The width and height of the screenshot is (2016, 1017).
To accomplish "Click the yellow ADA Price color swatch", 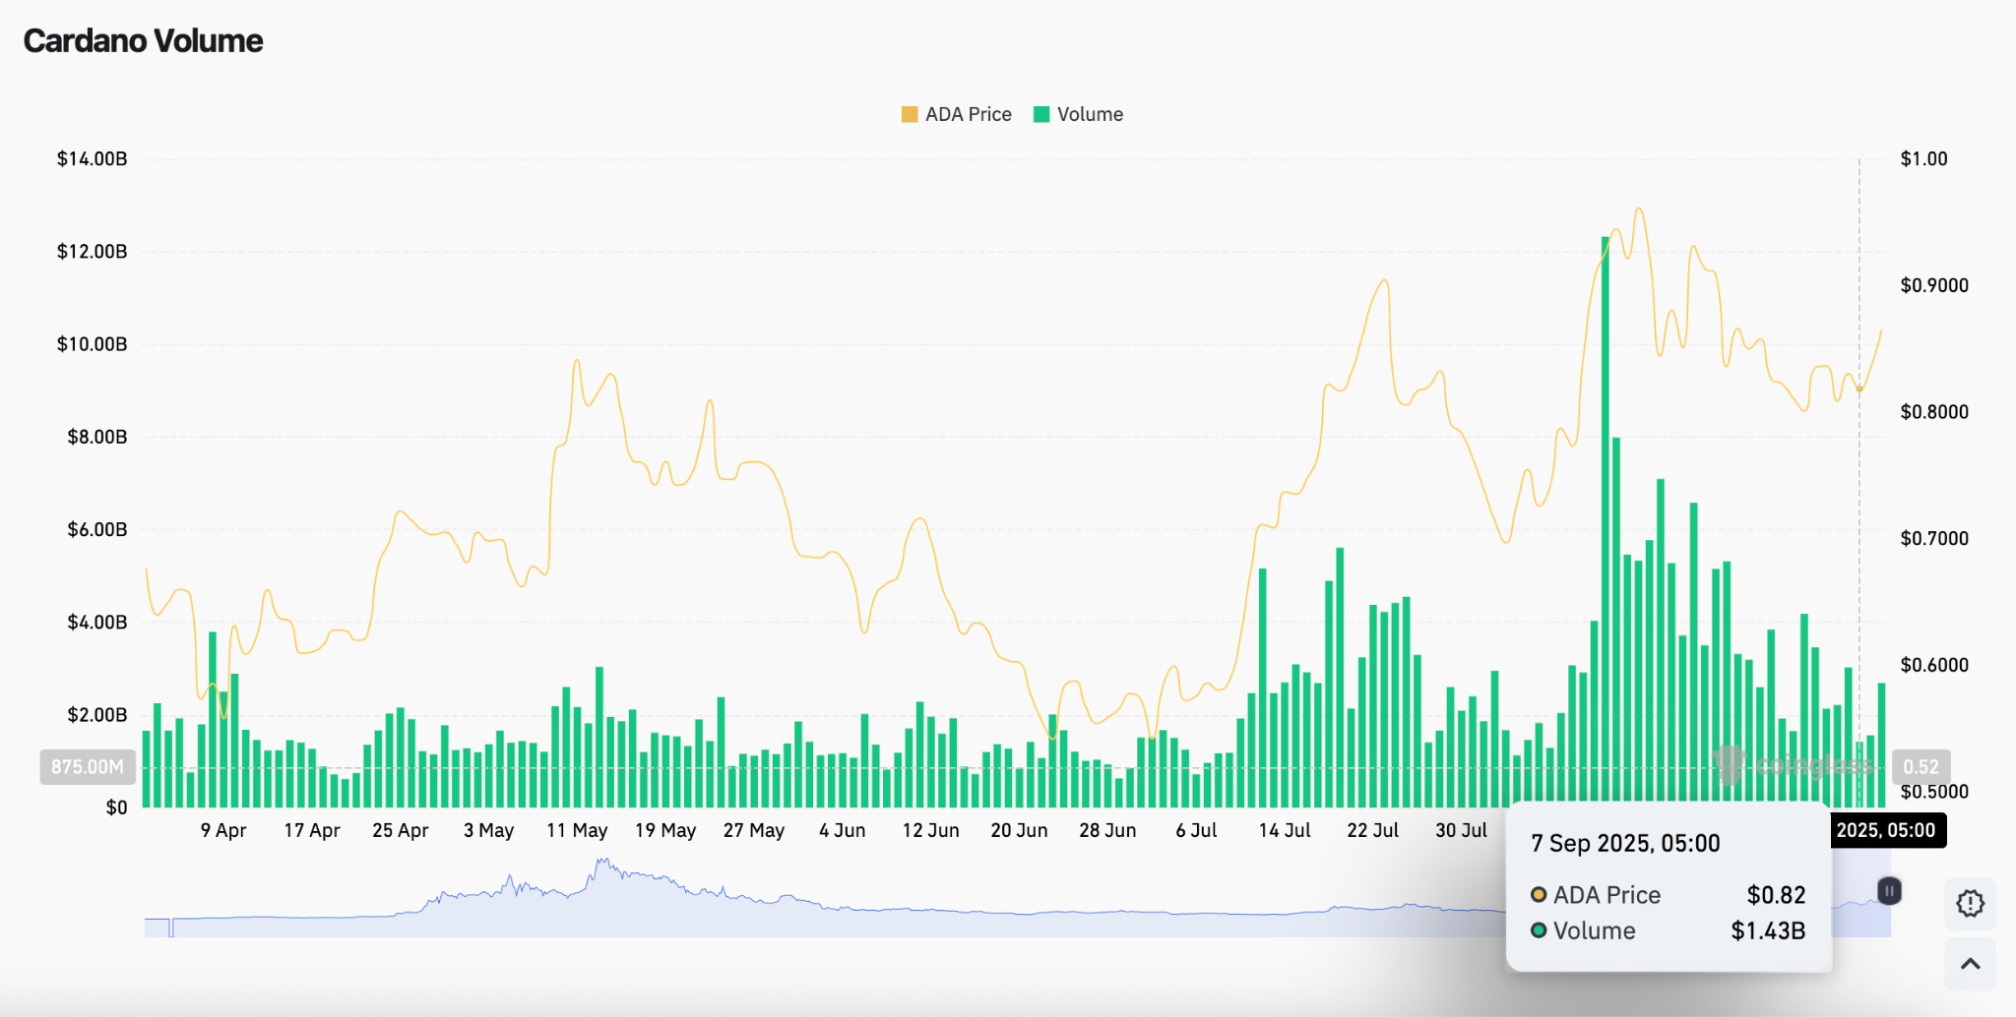I will [x=910, y=114].
